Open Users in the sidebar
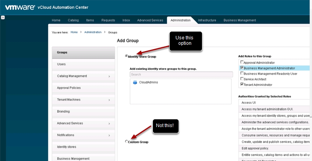 [x=83, y=64]
